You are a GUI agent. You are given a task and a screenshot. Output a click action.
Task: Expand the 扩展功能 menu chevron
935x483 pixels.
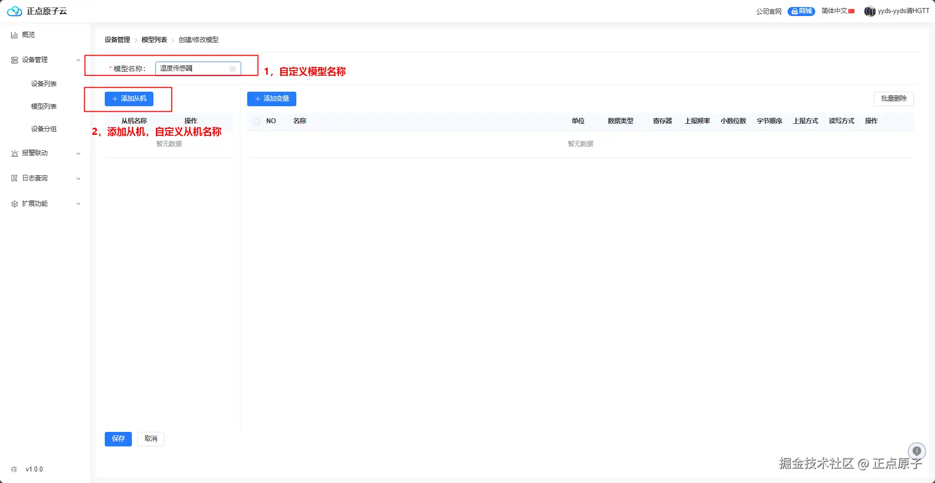(x=78, y=204)
